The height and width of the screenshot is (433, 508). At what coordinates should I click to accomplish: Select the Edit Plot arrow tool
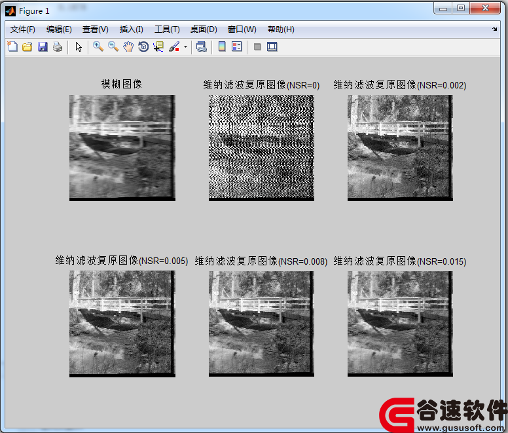pos(79,47)
